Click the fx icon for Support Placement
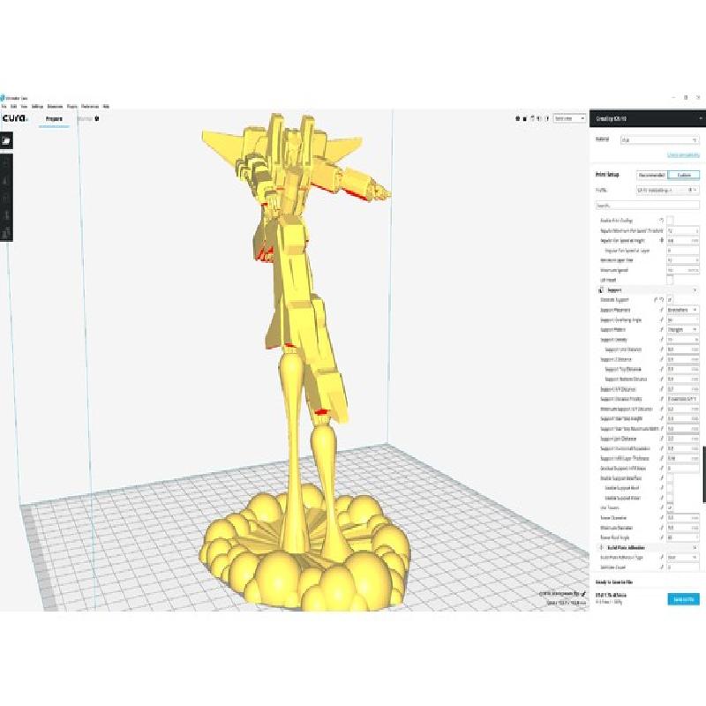 click(661, 310)
